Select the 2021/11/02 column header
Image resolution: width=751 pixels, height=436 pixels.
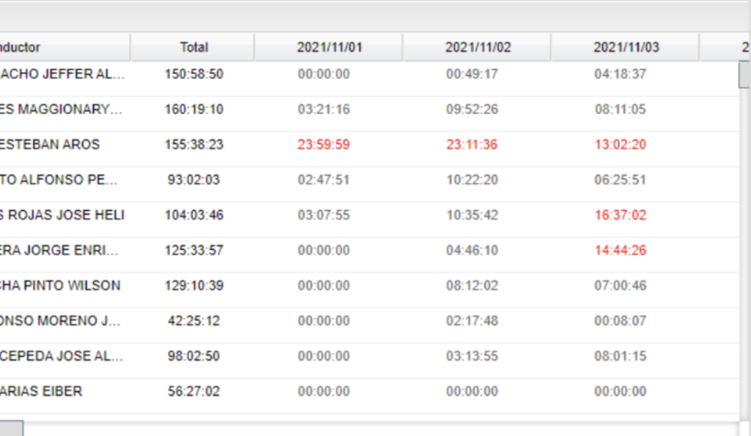(477, 48)
